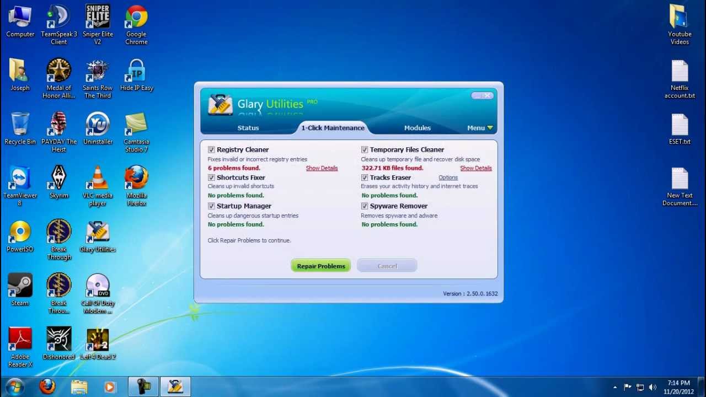
Task: Click 'Version : 2.50.0.1632' label
Action: (x=470, y=293)
